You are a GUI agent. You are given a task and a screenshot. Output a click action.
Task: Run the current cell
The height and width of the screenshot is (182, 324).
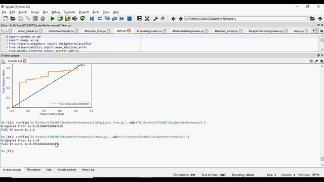pyautogui.click(x=60, y=19)
